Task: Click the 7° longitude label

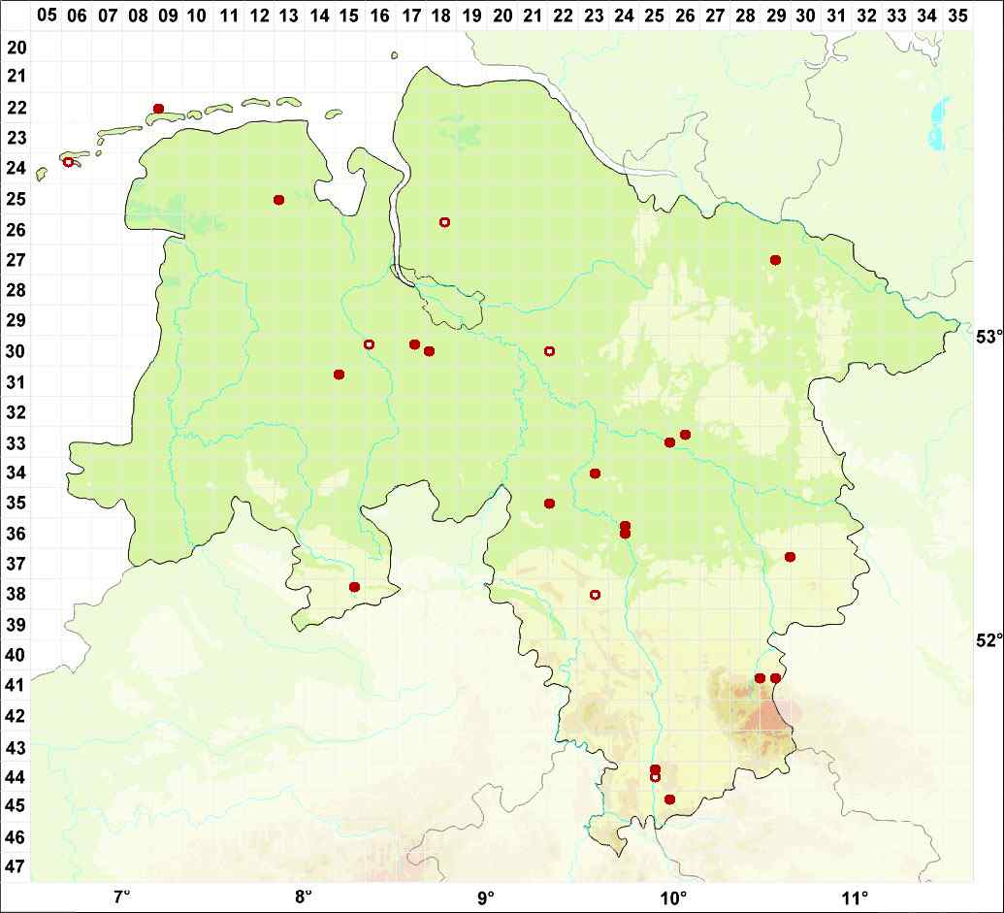Action: click(121, 896)
